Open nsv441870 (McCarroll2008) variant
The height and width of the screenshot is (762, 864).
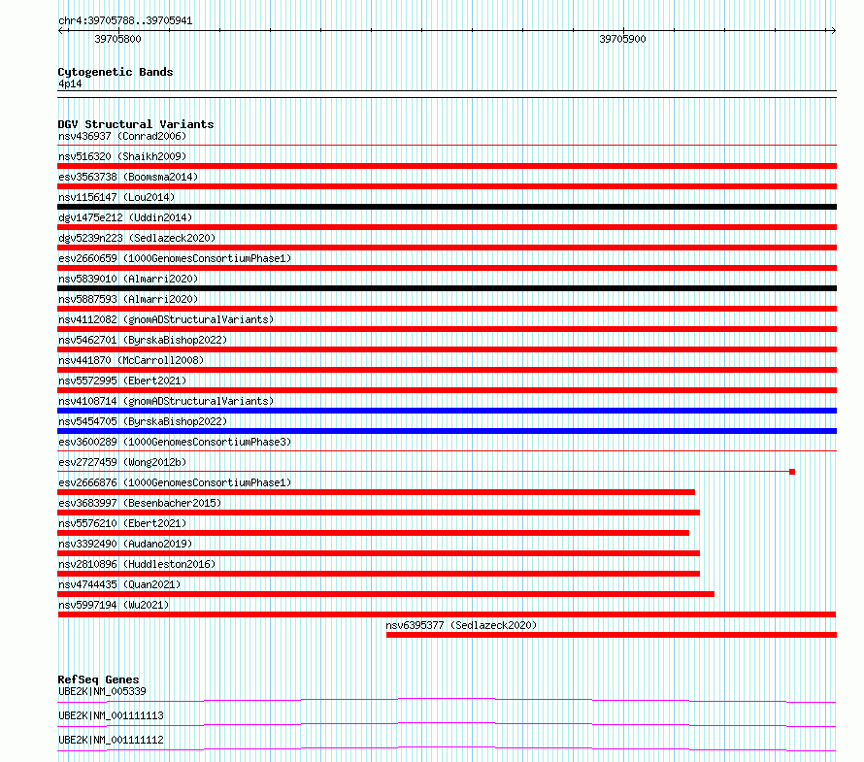(x=131, y=360)
